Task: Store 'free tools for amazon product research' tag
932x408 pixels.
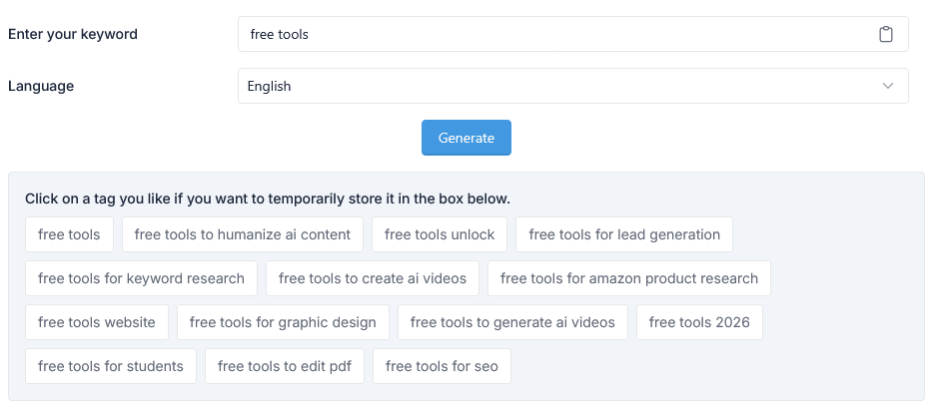Action: coord(629,278)
